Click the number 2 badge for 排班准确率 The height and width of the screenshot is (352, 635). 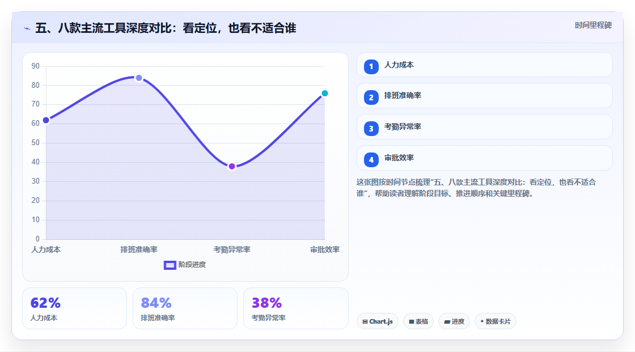point(371,97)
